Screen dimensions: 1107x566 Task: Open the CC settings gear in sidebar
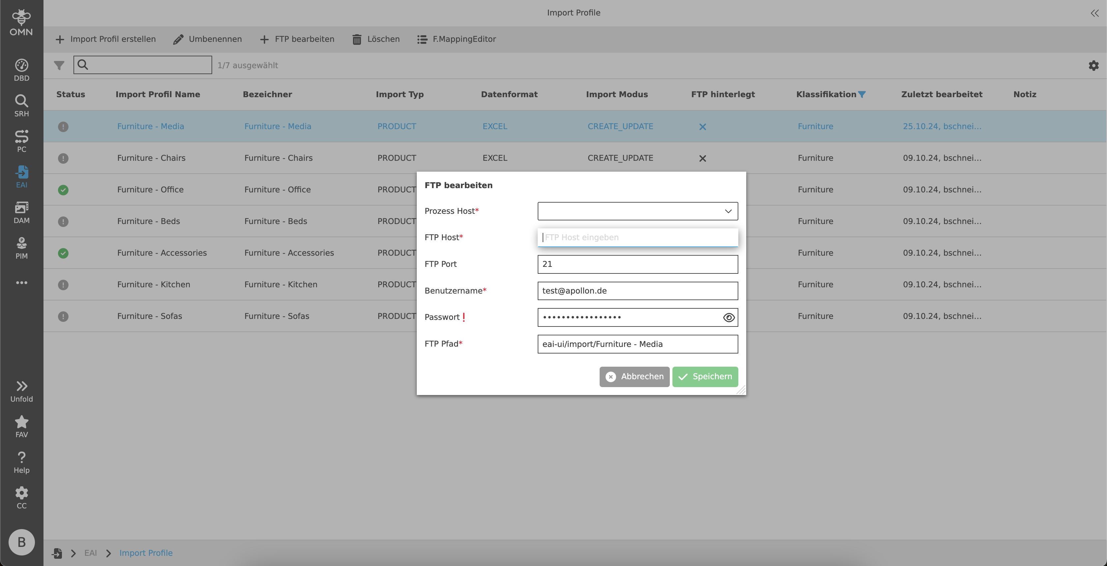coord(21,498)
